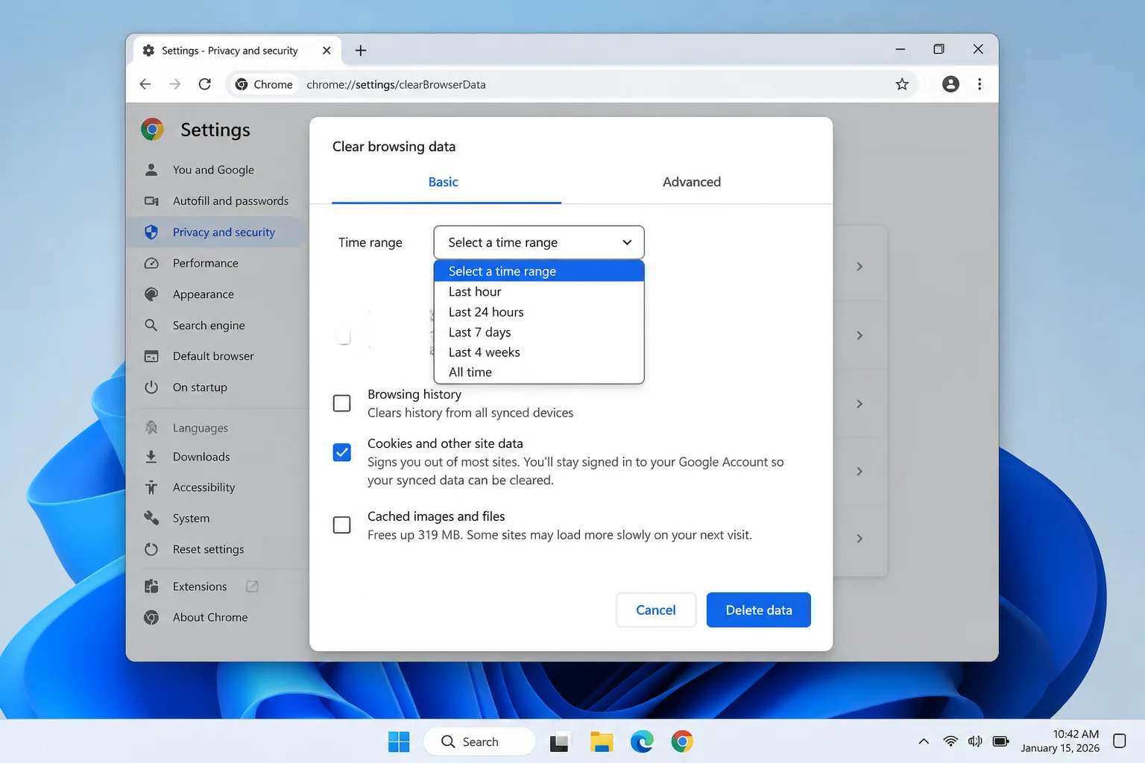Click the System wrench icon
The height and width of the screenshot is (763, 1145).
pos(151,518)
